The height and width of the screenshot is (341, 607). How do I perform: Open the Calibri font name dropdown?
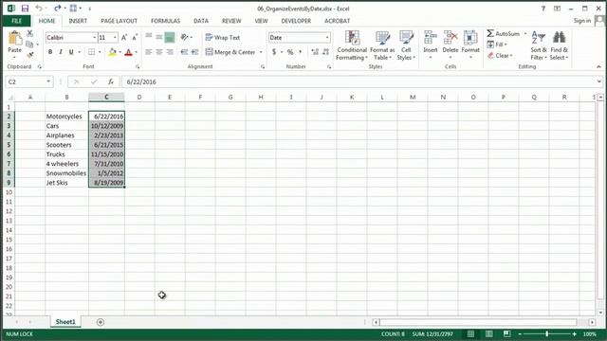point(94,38)
